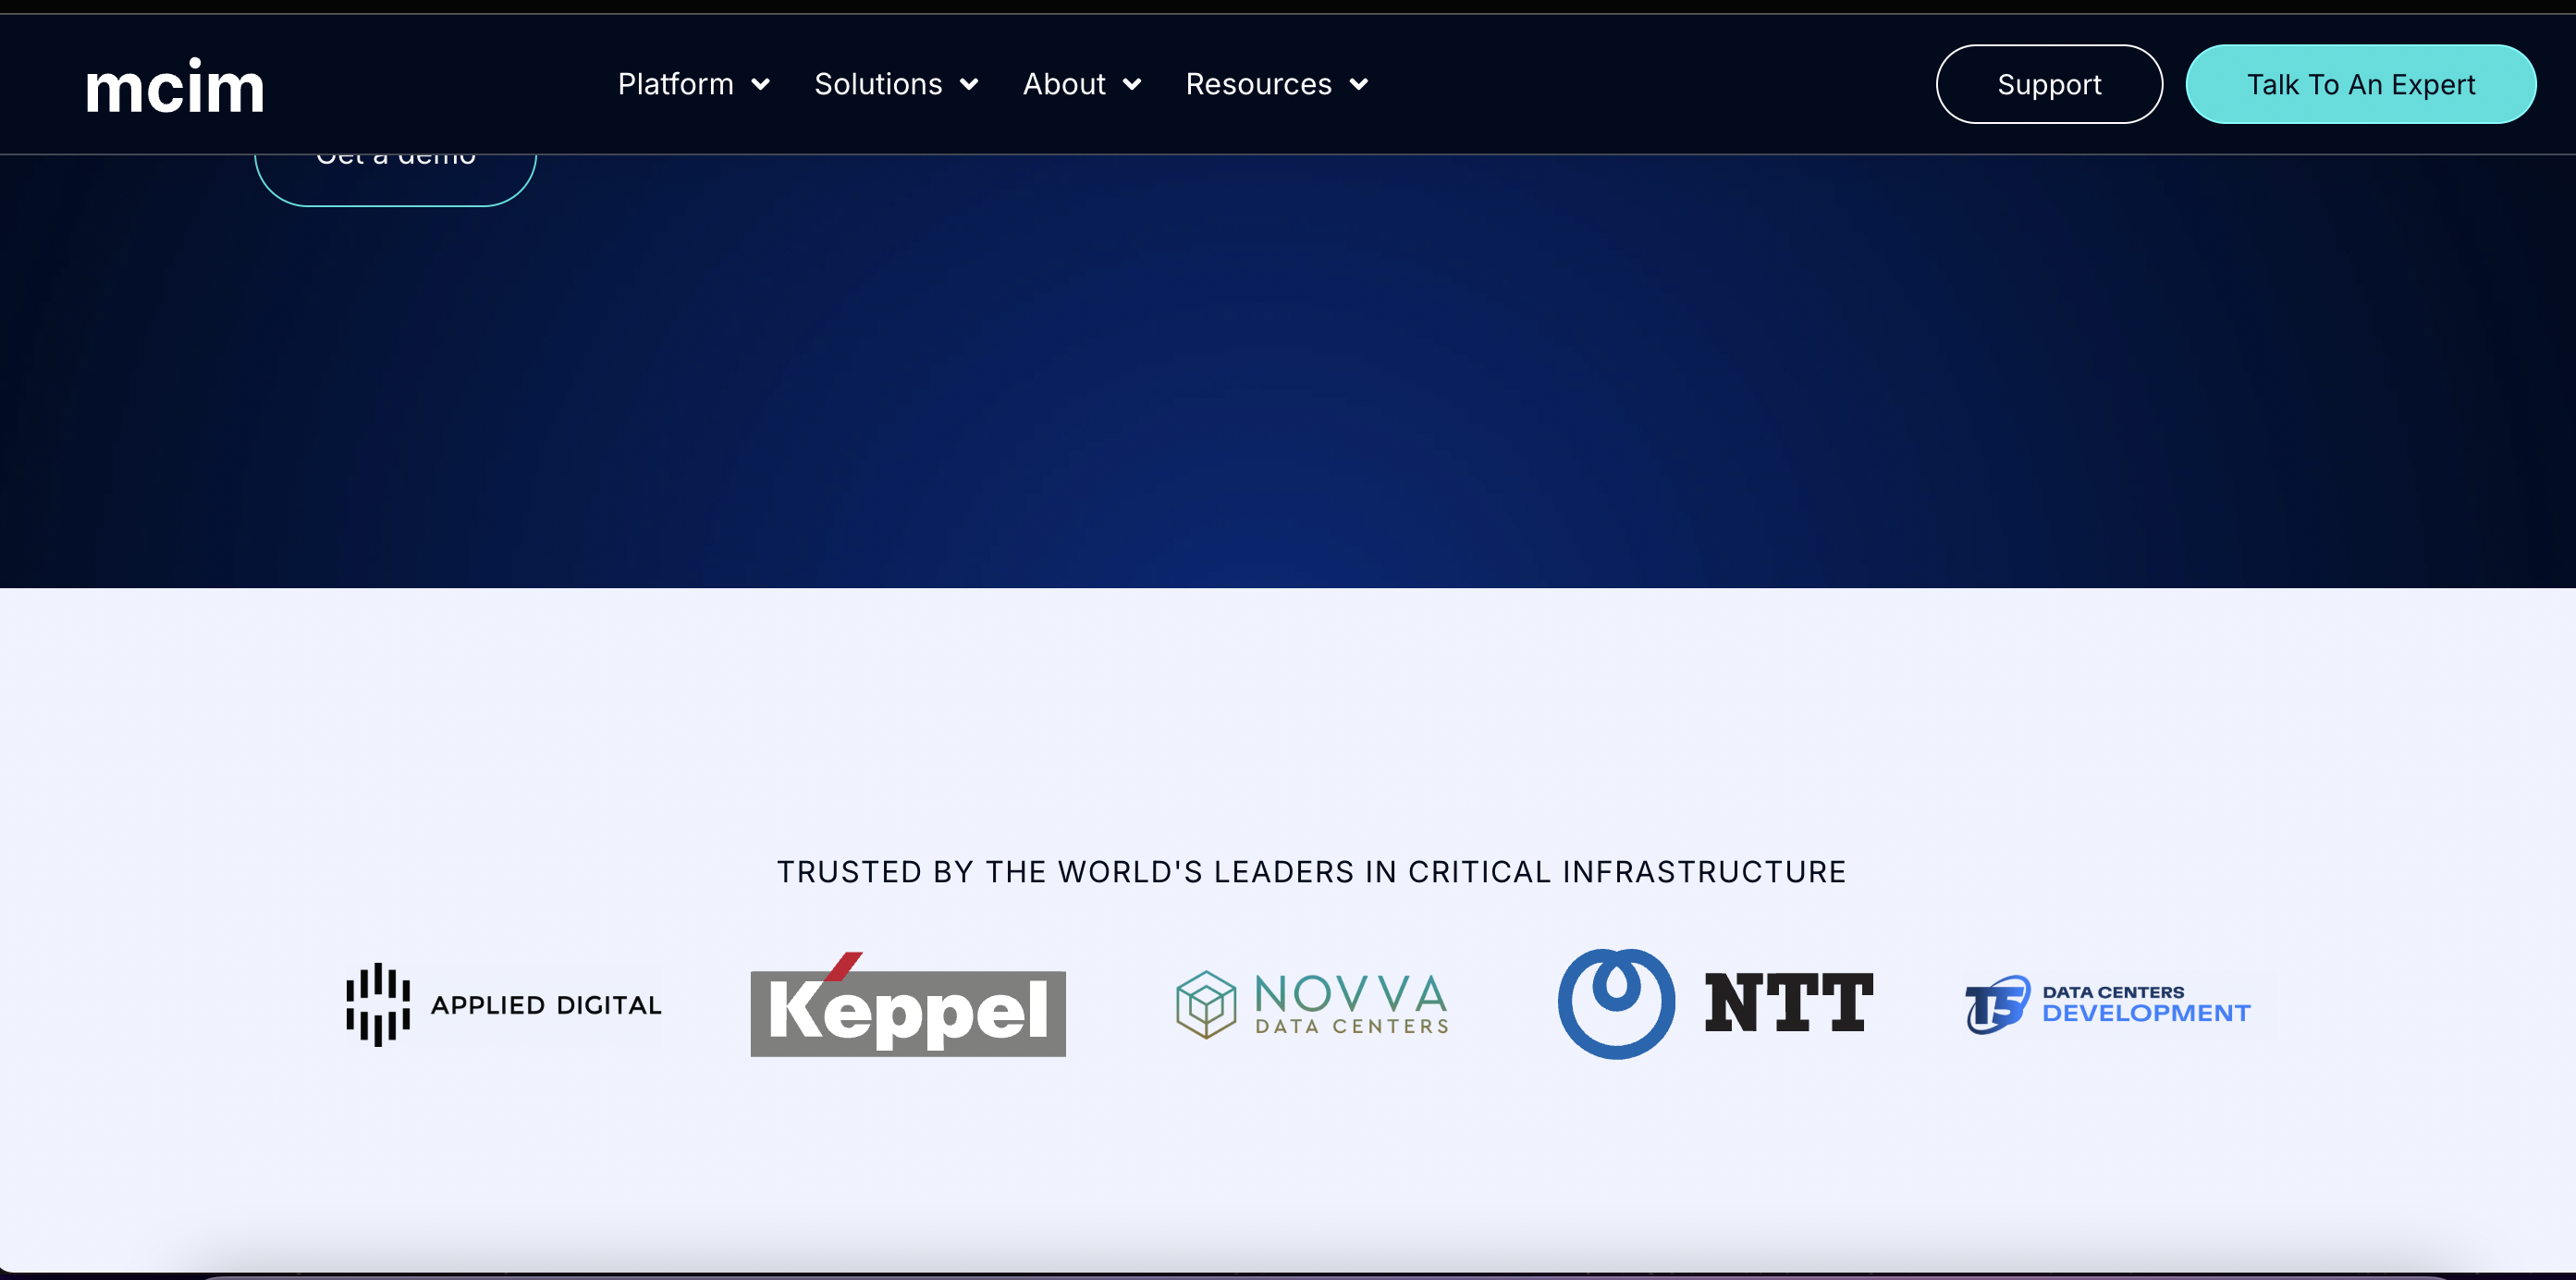Open the Platform navigation item

pyautogui.click(x=676, y=84)
